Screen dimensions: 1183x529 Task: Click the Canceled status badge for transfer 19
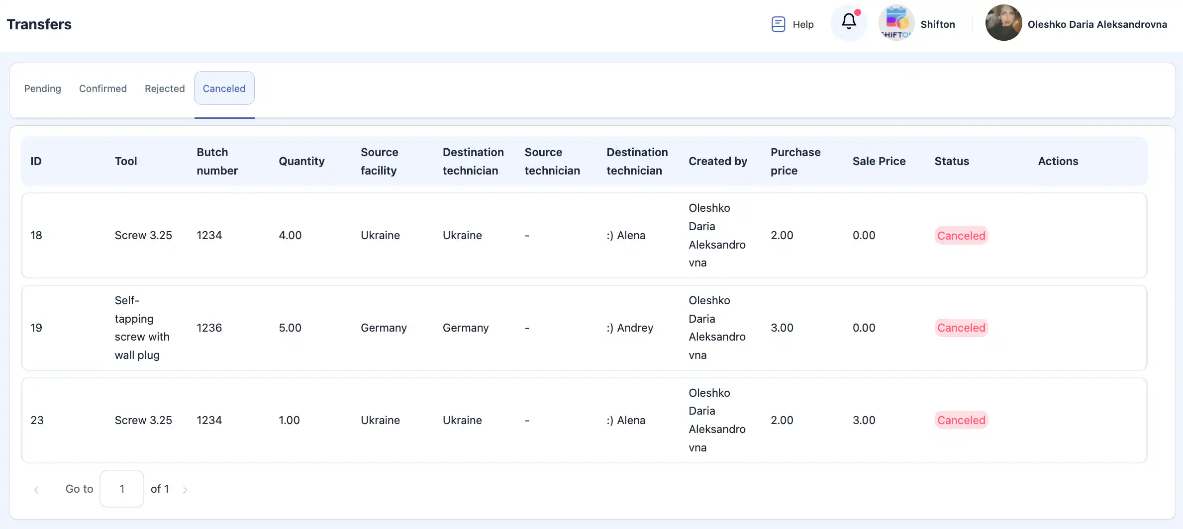point(961,328)
